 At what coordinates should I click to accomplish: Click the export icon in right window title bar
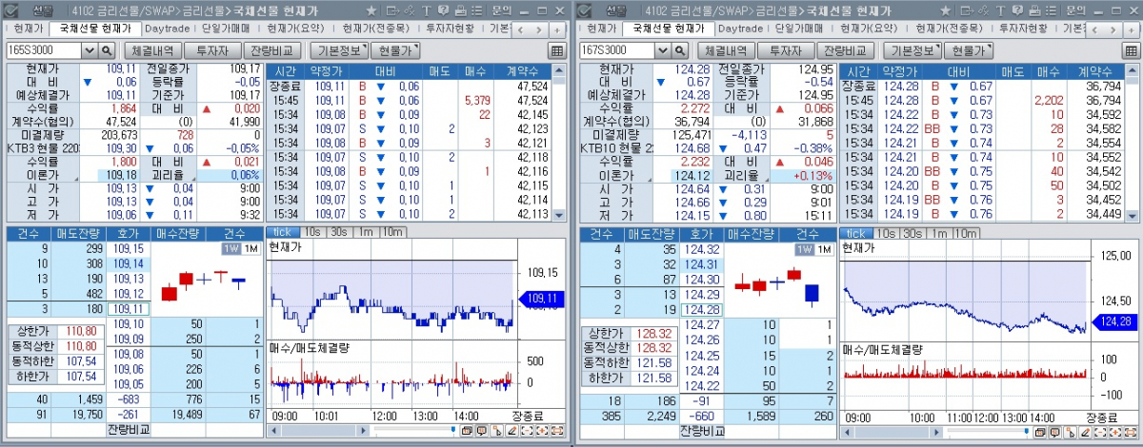[966, 10]
